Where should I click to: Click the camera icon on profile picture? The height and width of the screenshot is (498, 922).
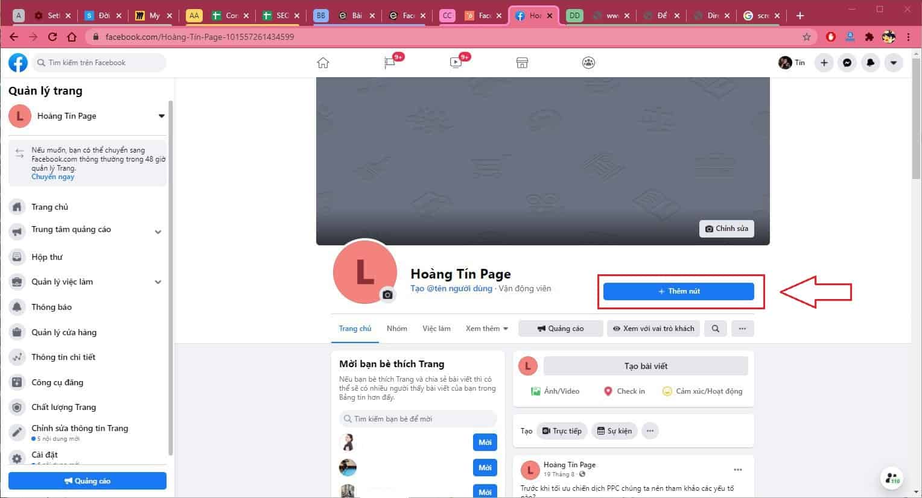[387, 295]
